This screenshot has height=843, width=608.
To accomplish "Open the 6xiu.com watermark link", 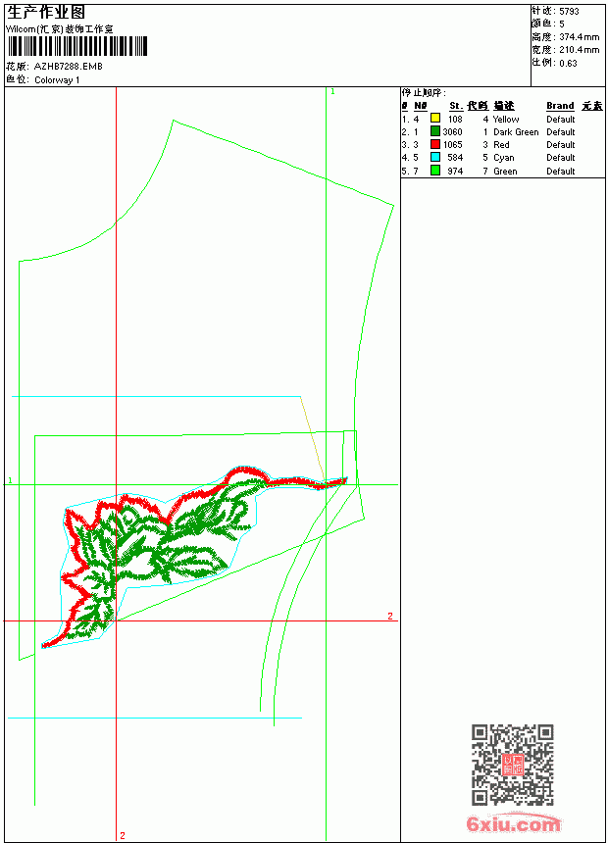I will tap(513, 823).
